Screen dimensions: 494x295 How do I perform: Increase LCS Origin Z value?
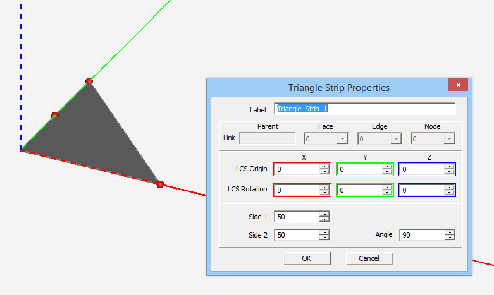point(449,167)
